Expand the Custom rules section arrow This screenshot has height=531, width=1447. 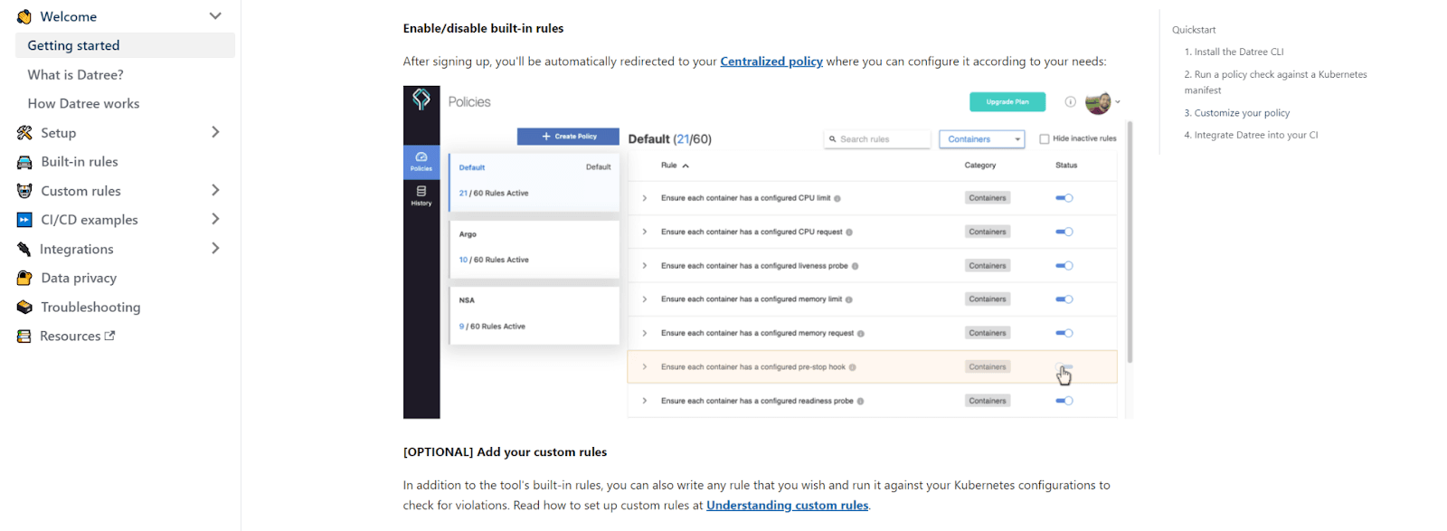pos(215,190)
